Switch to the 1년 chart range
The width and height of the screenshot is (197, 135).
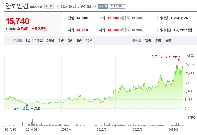tap(61, 40)
